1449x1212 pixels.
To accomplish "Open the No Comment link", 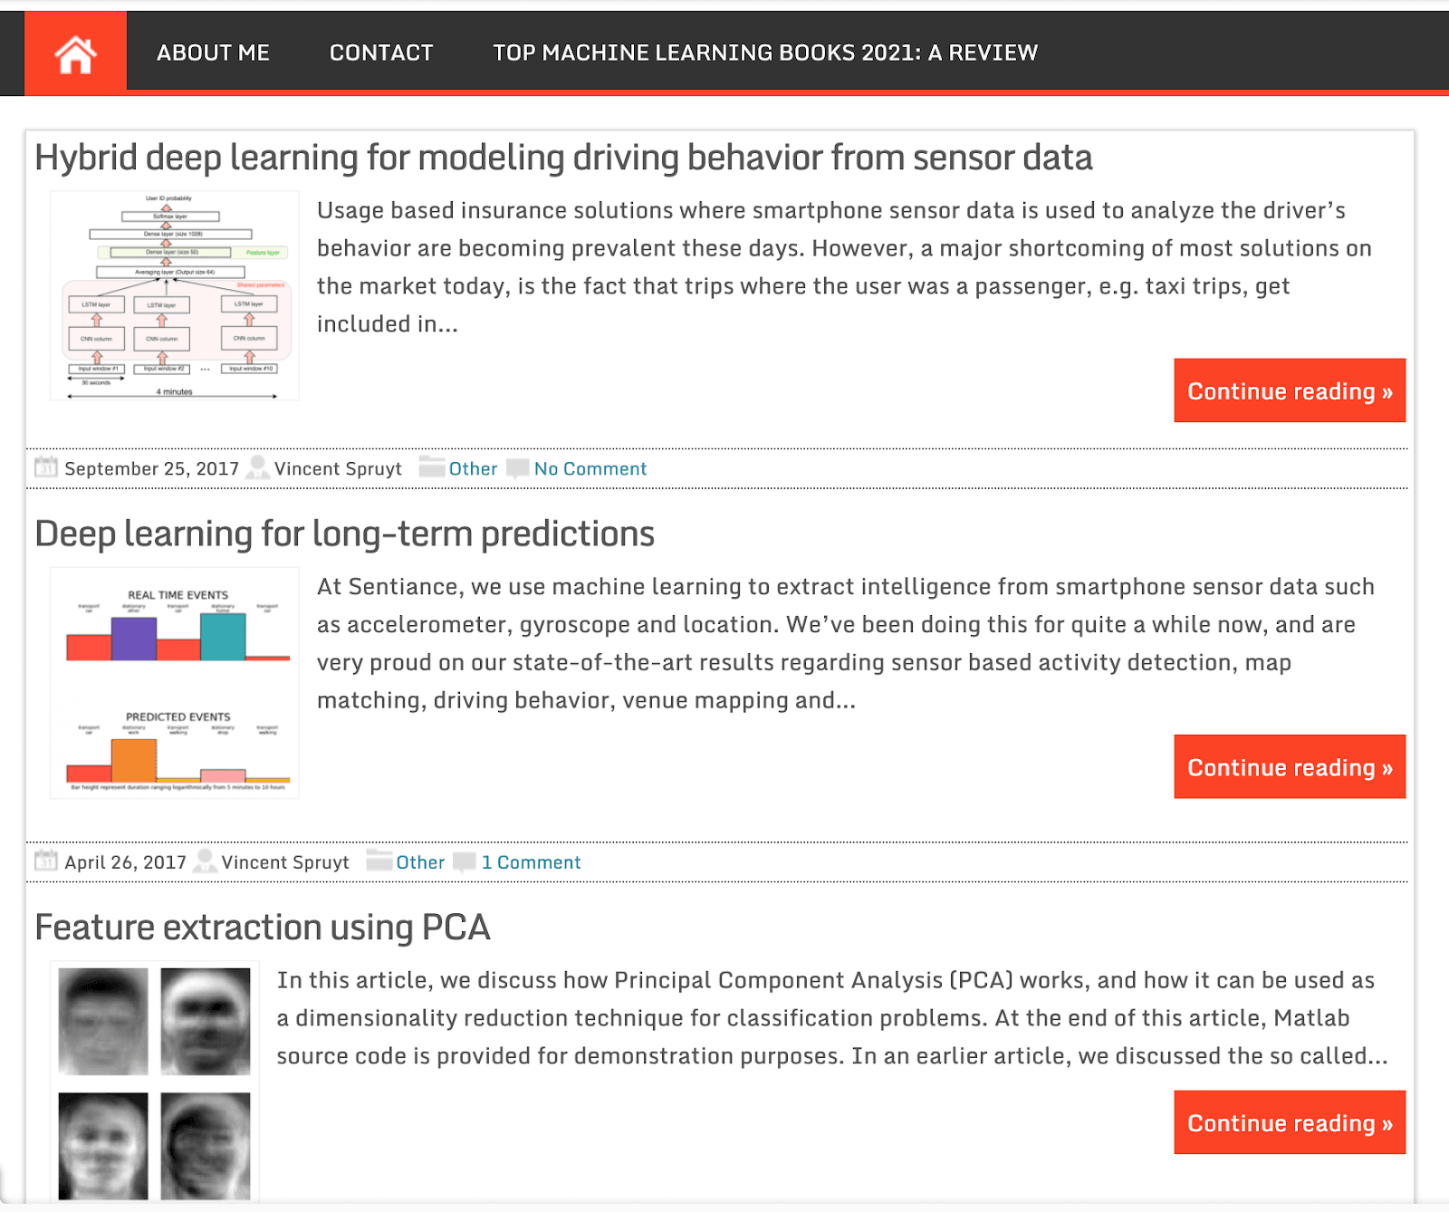I will (590, 468).
